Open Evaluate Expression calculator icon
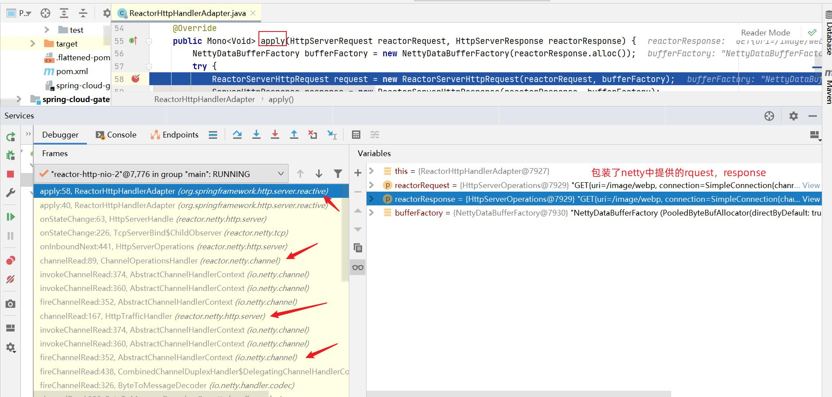 356,135
